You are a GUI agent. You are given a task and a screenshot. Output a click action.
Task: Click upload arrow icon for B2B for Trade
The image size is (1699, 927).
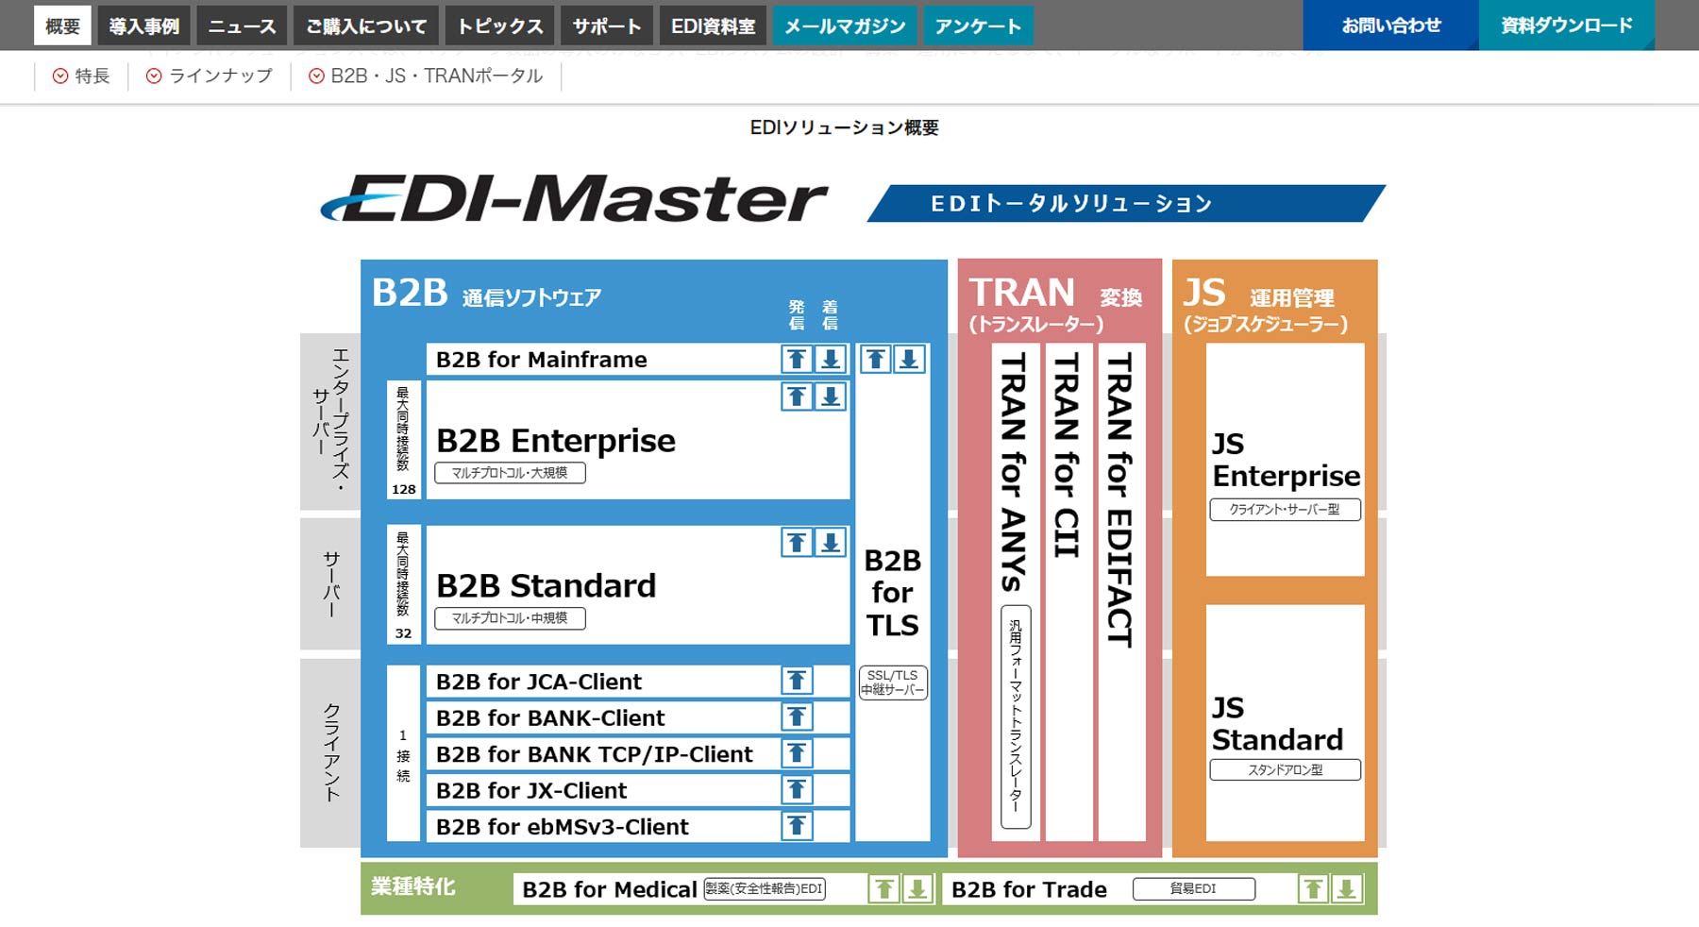pyautogui.click(x=1313, y=889)
